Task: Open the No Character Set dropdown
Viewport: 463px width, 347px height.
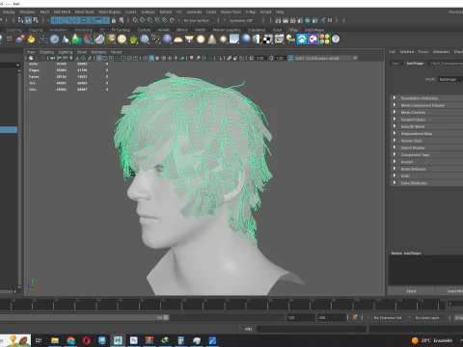Action: pyautogui.click(x=388, y=317)
